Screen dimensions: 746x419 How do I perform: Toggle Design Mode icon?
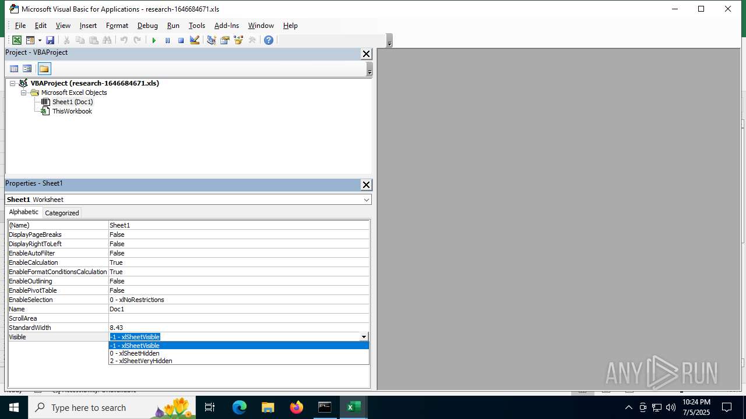tap(195, 40)
